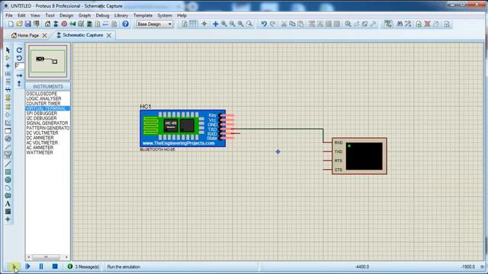Select the Generator Mode tool
The height and width of the screenshot is (274, 488).
point(8,139)
